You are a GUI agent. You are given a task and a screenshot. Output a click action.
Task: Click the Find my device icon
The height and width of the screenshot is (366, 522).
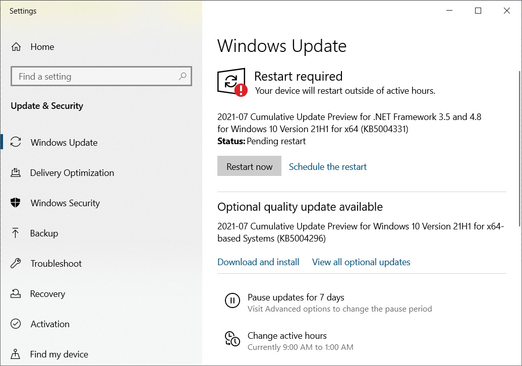click(x=15, y=354)
